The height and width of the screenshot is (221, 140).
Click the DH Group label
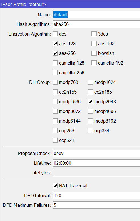pyautogui.click(x=40, y=82)
